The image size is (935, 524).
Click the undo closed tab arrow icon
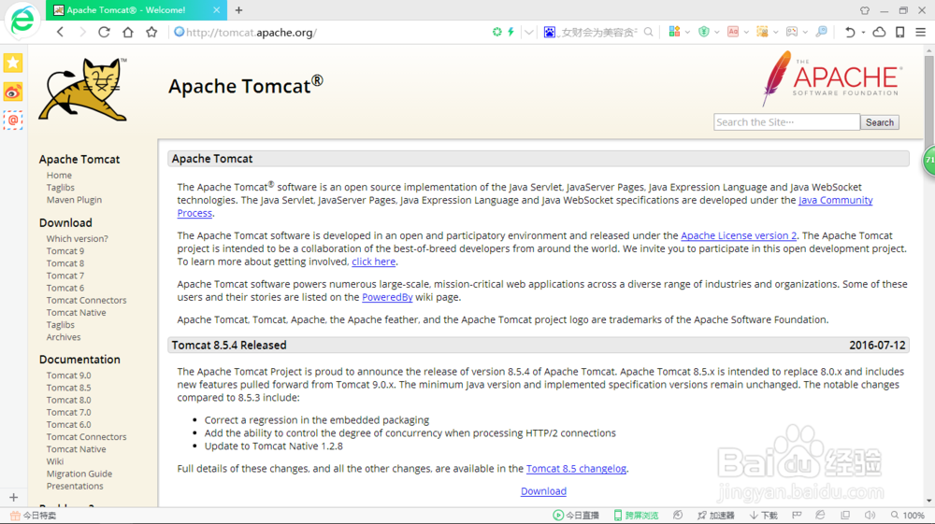(850, 32)
